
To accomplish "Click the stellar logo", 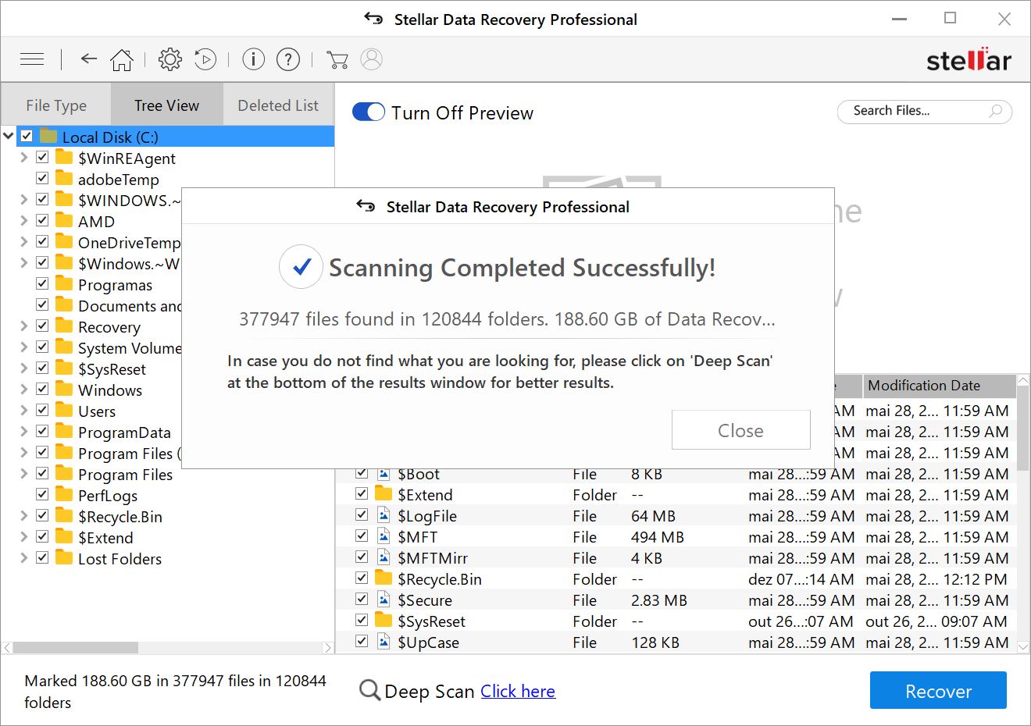I will (x=969, y=59).
